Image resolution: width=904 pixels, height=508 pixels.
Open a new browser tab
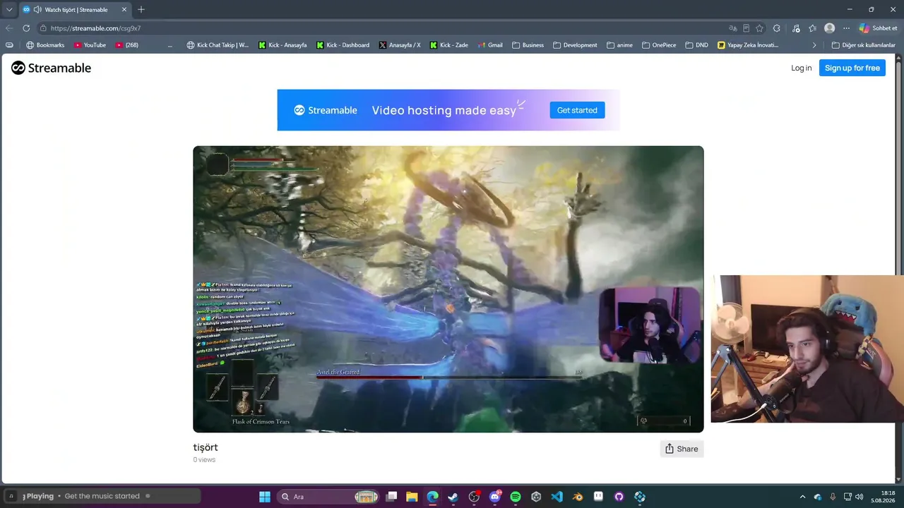(x=141, y=10)
